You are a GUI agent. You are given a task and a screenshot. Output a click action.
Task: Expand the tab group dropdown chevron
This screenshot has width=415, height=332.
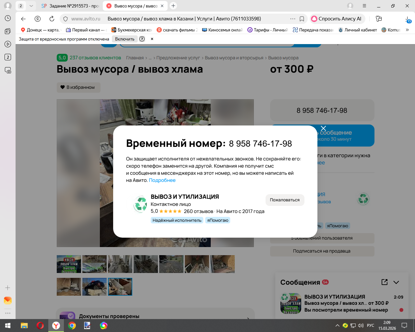pos(31,6)
